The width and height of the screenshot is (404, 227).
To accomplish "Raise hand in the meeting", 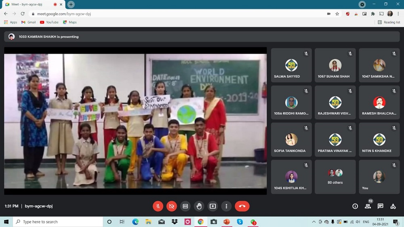I will point(199,206).
